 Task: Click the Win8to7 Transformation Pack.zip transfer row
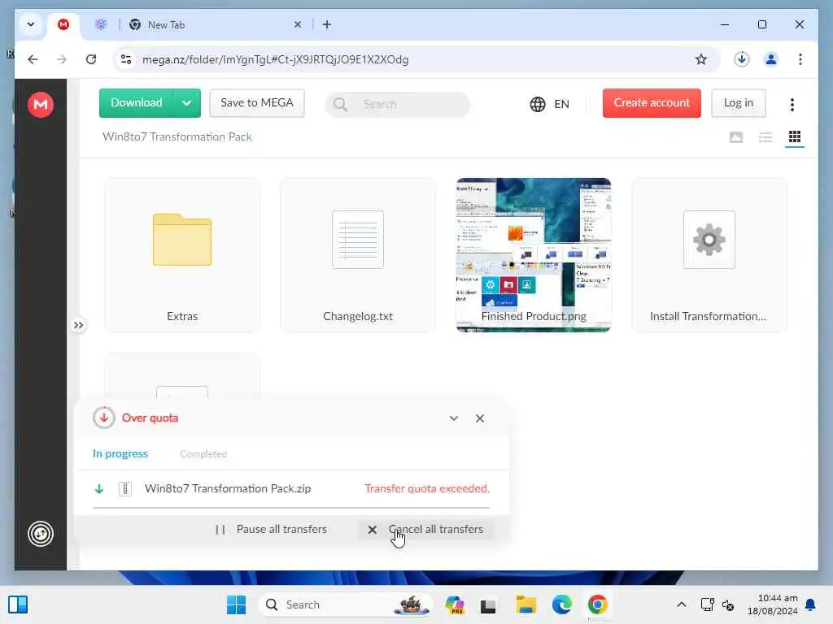tap(291, 488)
